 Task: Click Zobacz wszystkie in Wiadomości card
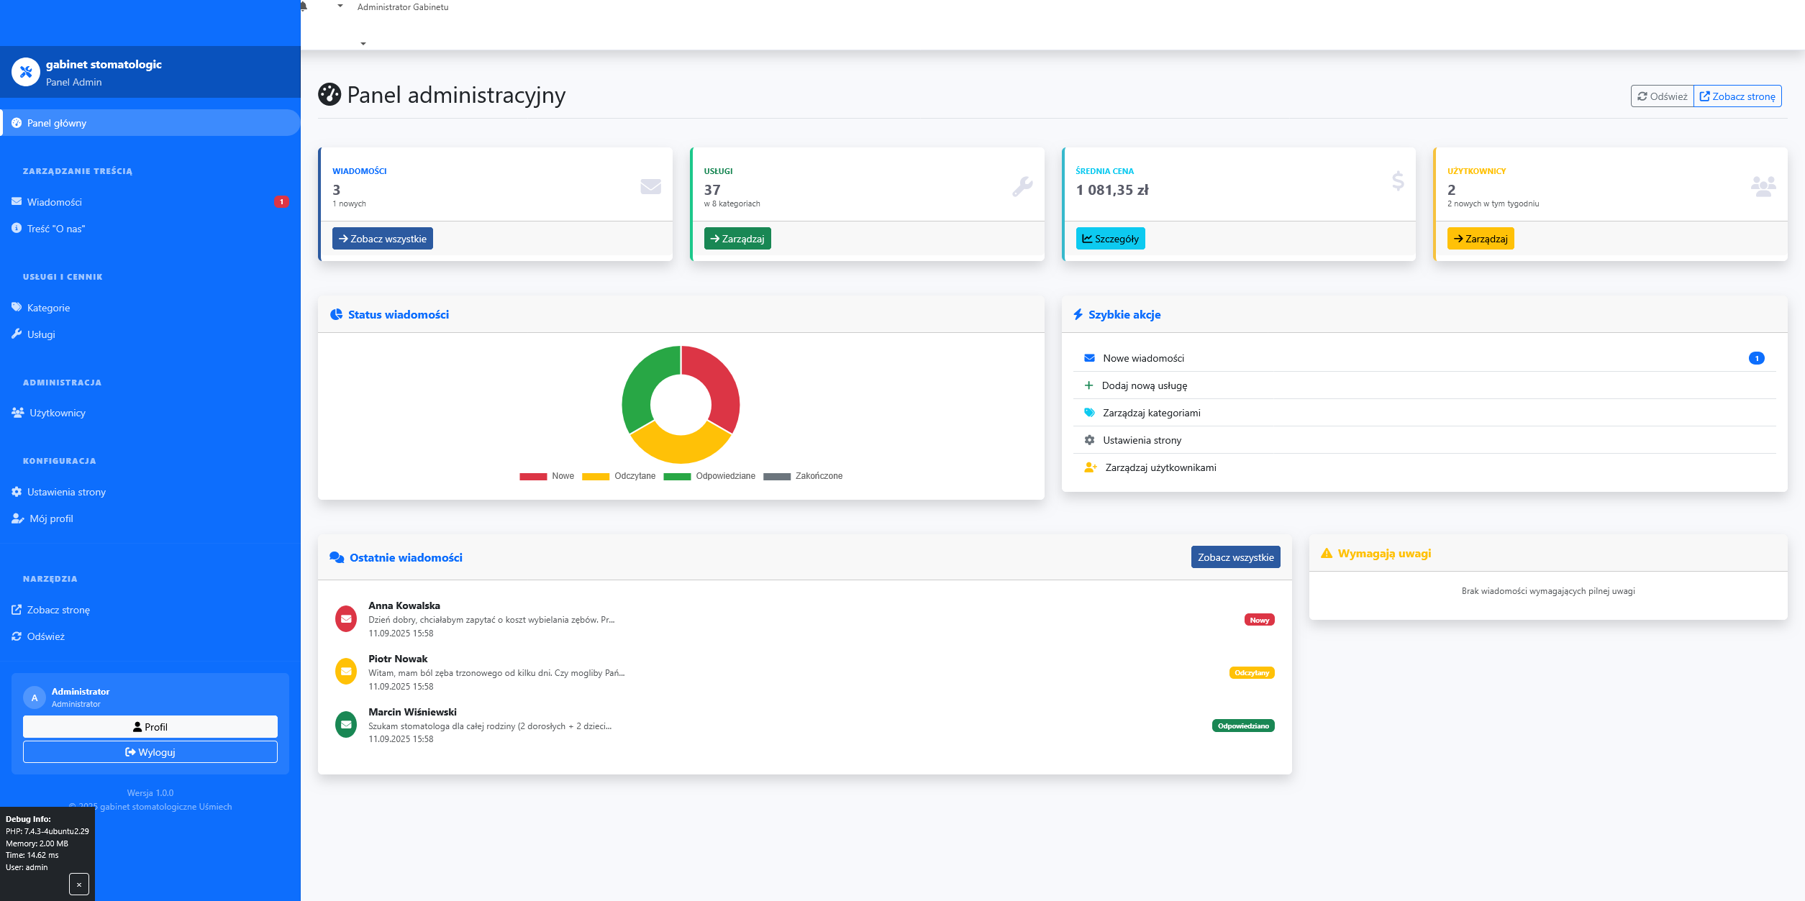pyautogui.click(x=383, y=239)
